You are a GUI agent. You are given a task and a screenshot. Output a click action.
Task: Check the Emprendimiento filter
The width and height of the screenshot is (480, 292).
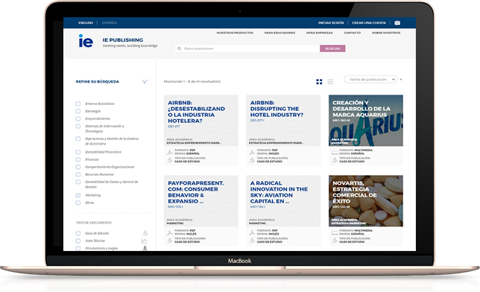78,118
